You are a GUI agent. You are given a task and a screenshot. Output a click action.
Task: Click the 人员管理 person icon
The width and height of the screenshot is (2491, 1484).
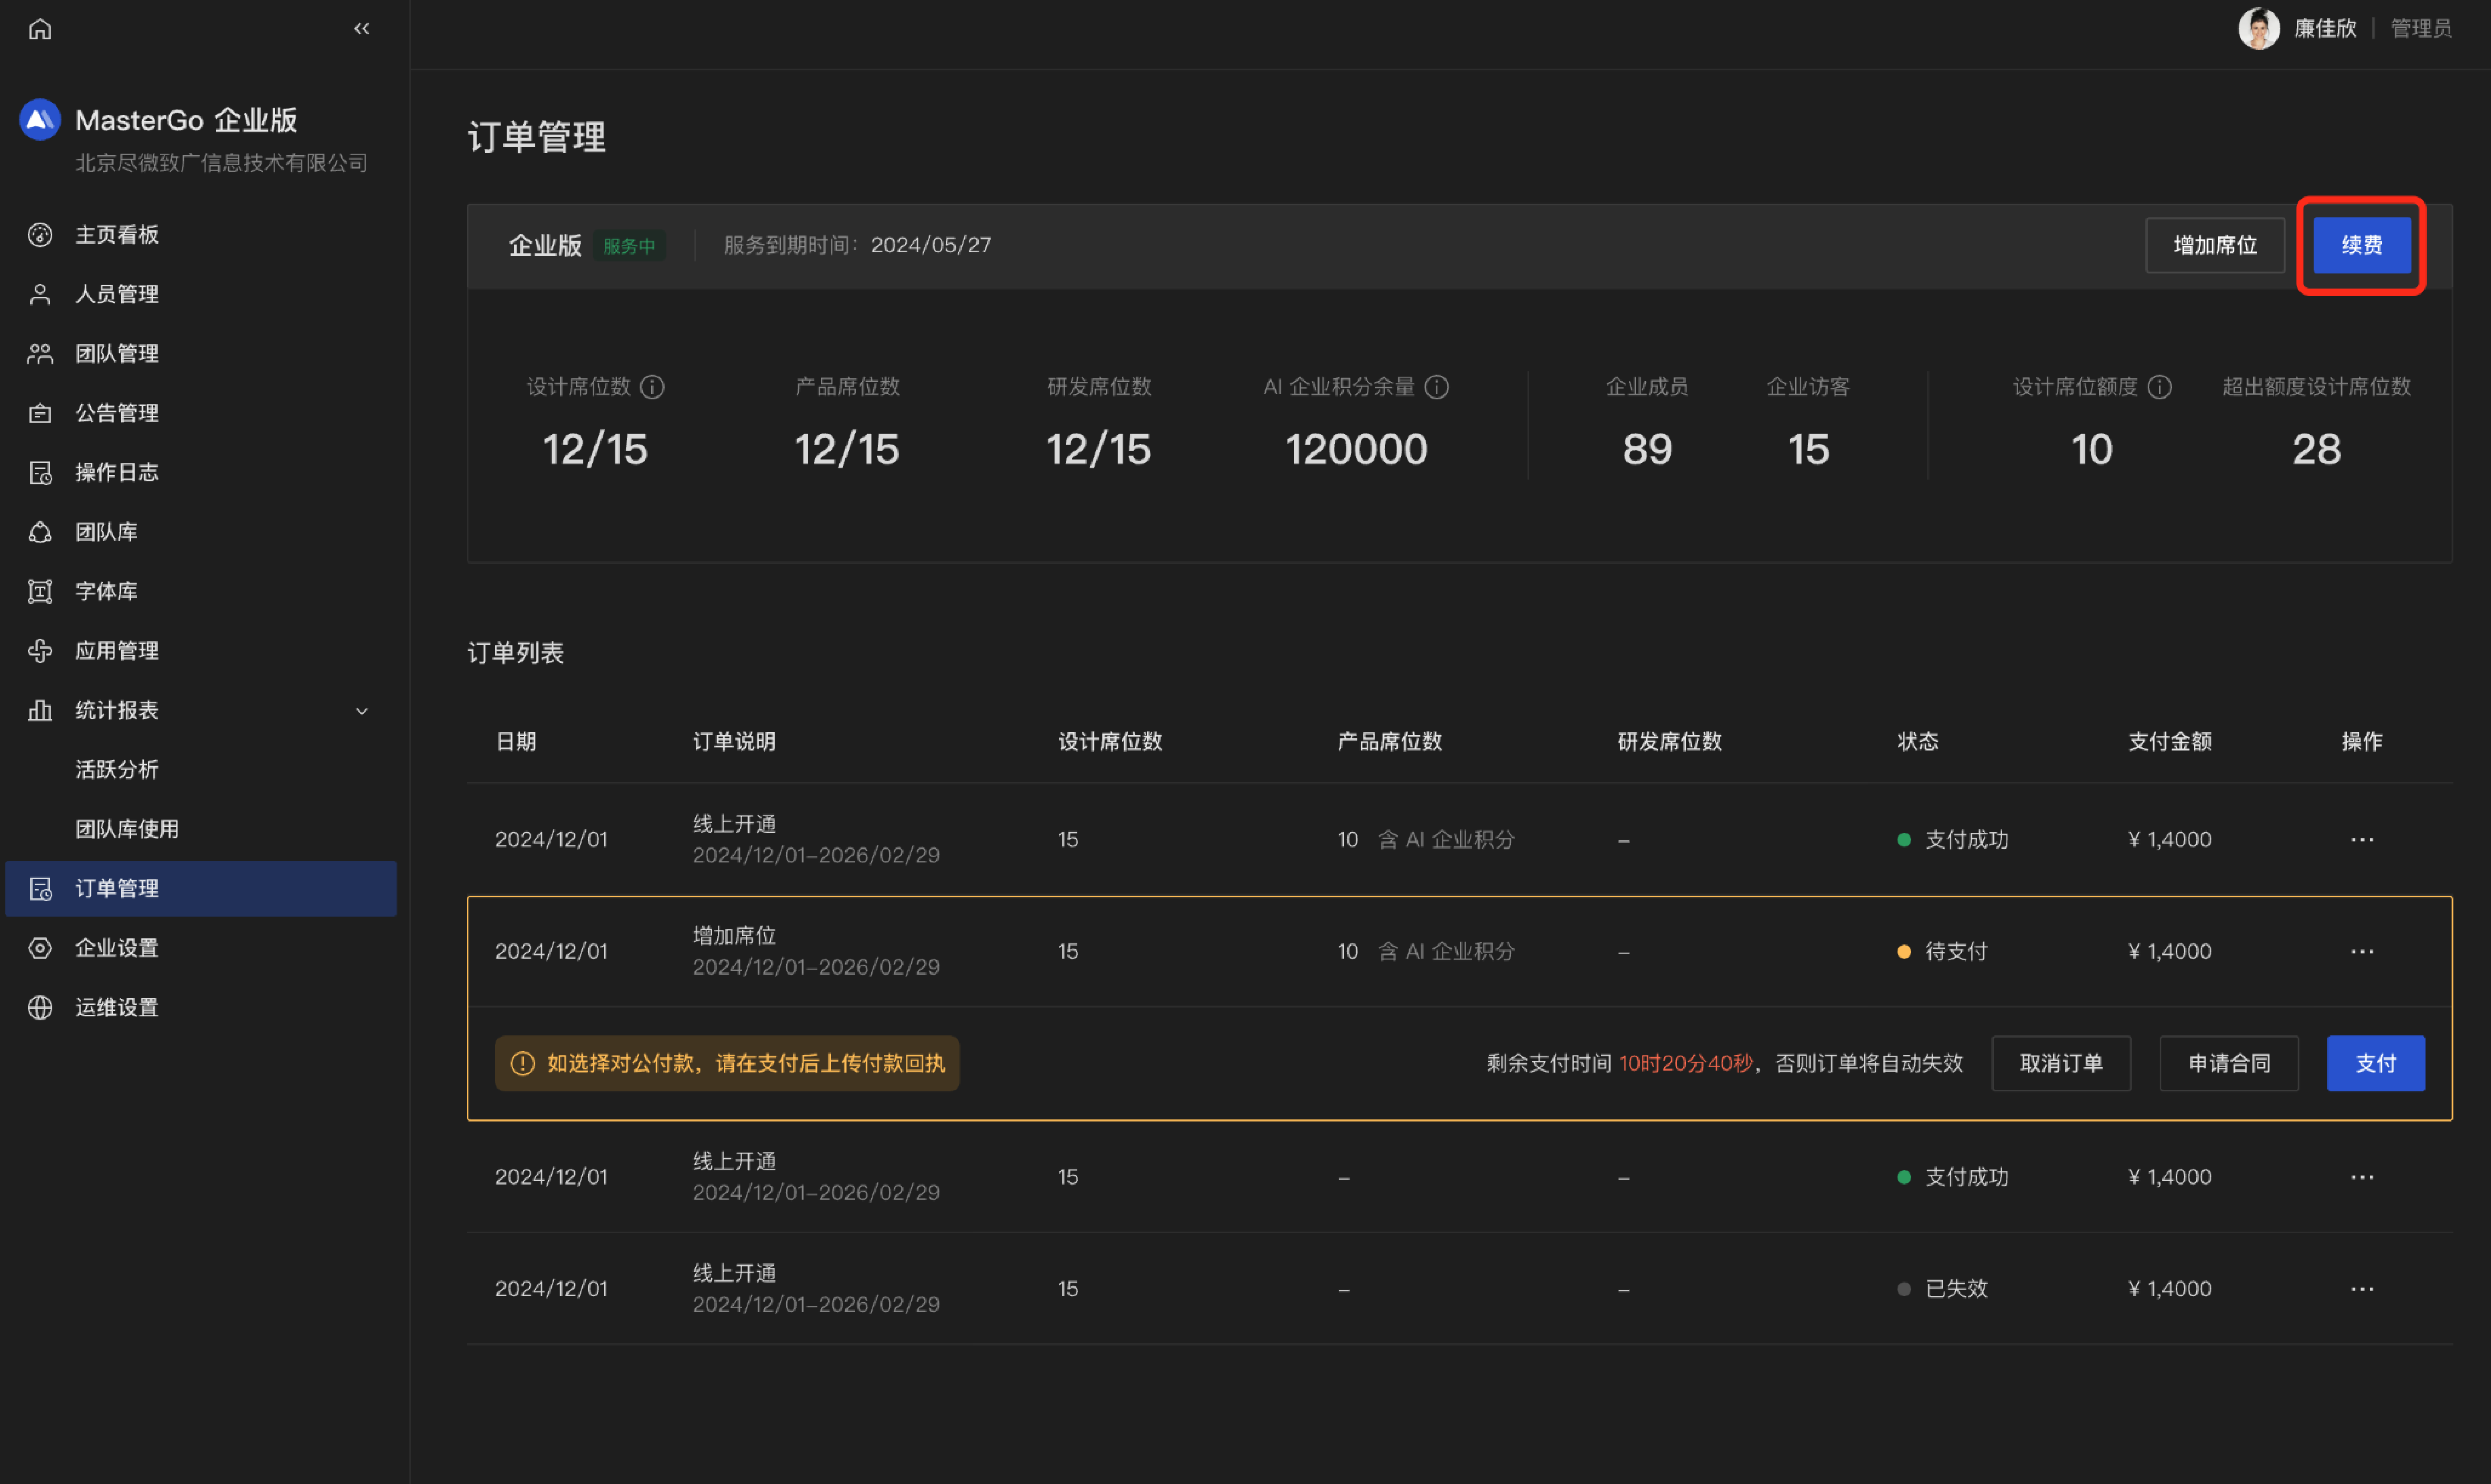(40, 294)
